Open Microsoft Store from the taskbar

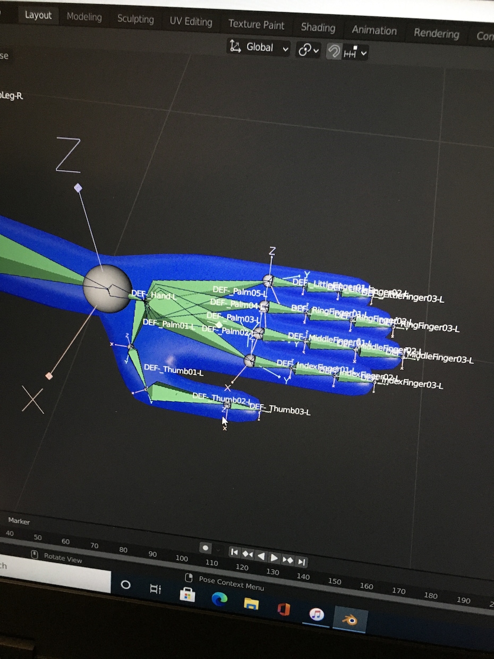[187, 594]
